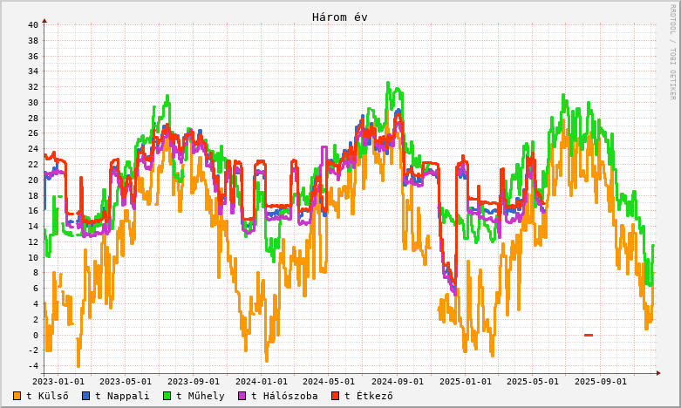Screen dimensions: 681x408
Task: Click the 2024-09-01 date label
Action: [x=397, y=381]
